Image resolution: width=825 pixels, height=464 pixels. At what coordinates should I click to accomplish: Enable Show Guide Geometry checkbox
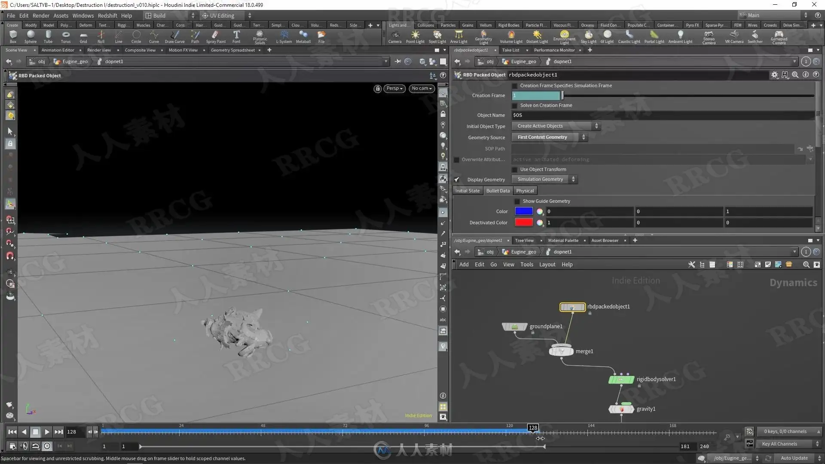(517, 201)
